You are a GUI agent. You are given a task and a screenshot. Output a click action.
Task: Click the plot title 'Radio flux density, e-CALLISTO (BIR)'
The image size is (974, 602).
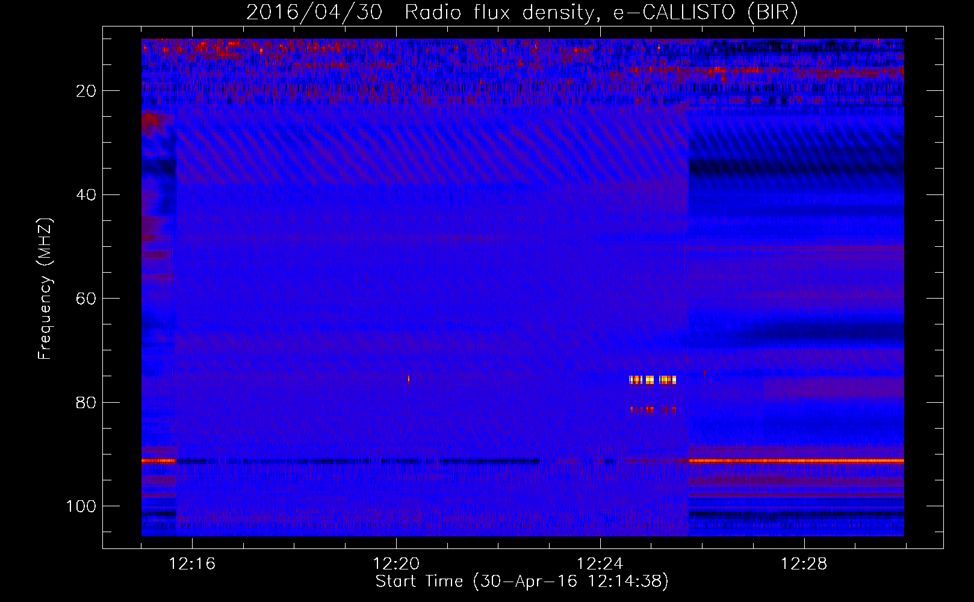click(x=601, y=13)
